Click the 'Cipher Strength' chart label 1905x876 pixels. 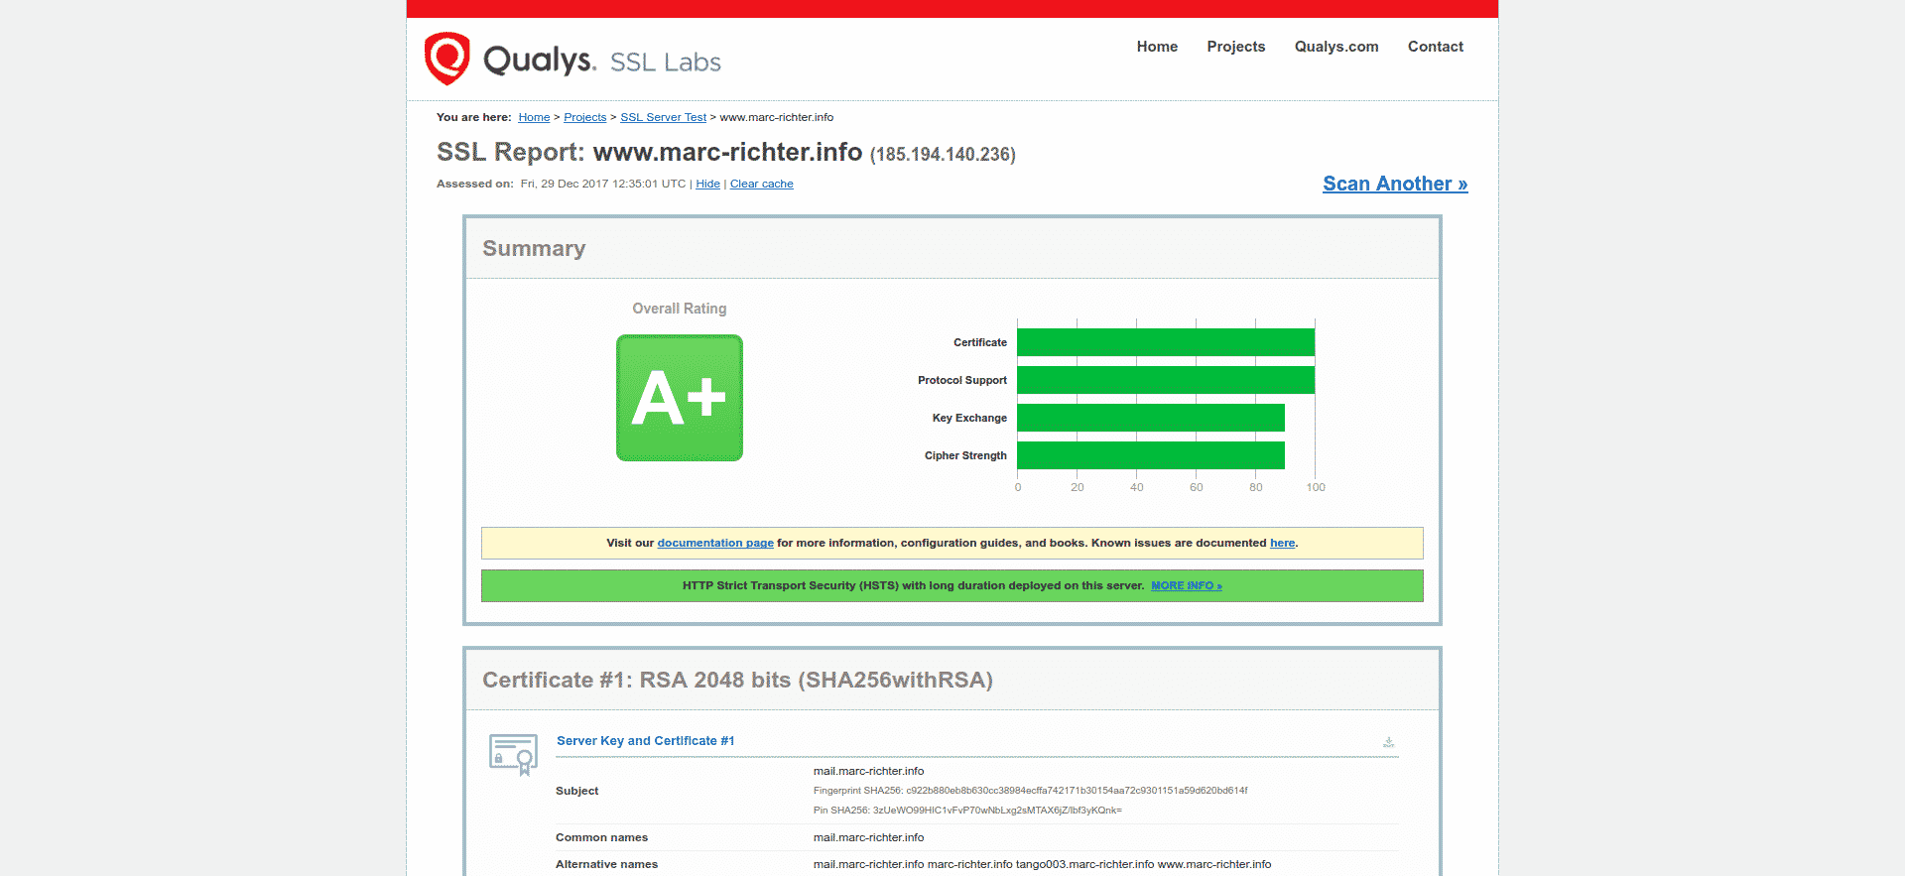point(965,455)
